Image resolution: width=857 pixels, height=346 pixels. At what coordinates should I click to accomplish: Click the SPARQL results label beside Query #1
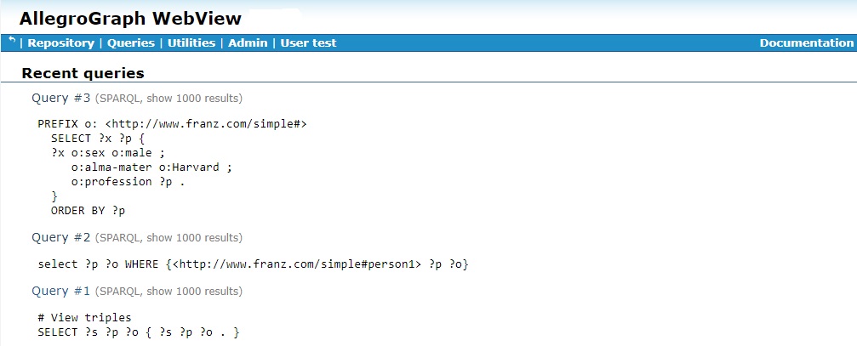coord(169,292)
